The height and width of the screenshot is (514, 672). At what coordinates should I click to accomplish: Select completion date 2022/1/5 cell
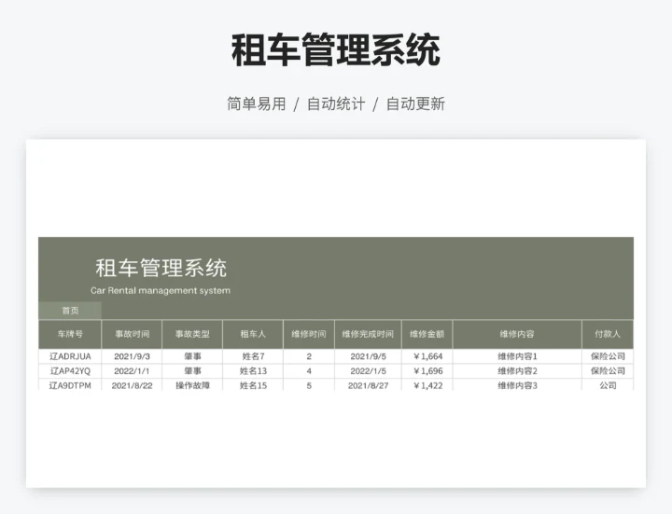pos(368,371)
